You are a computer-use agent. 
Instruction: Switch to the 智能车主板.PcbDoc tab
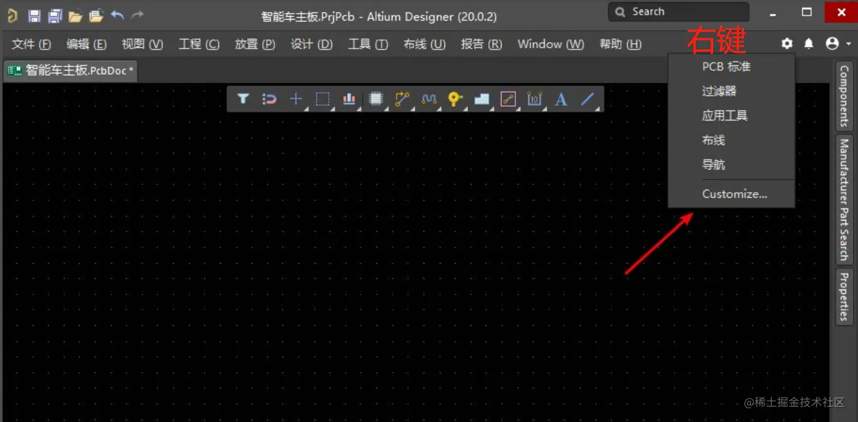(69, 71)
